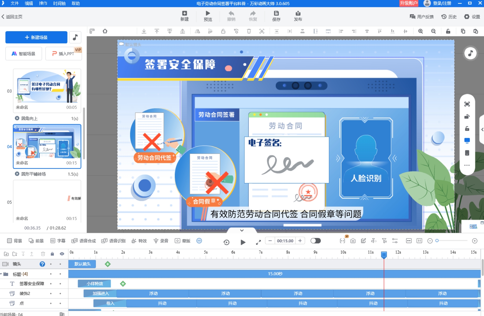Click the 圆角向上 transition row

(x=47, y=118)
